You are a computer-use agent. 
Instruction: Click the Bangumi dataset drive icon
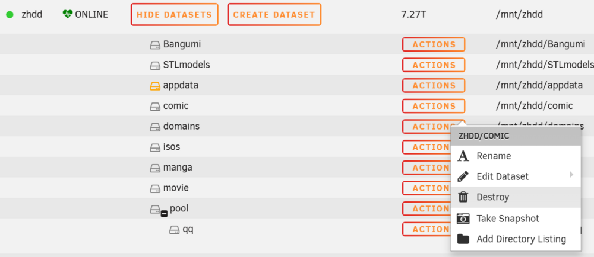pyautogui.click(x=155, y=45)
